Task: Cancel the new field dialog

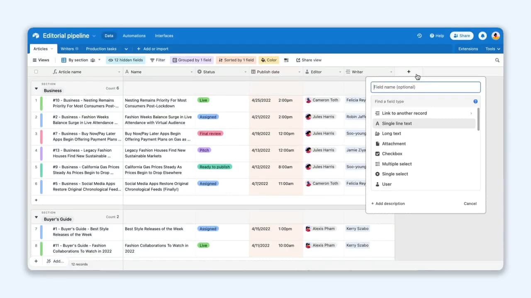Action: pos(470,204)
